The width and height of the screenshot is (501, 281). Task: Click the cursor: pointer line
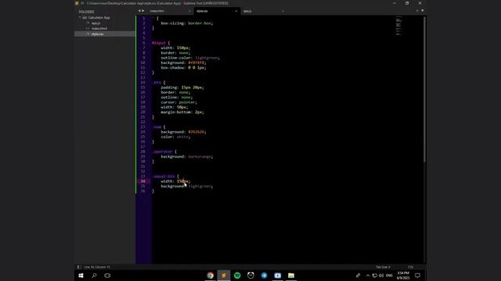[178, 102]
